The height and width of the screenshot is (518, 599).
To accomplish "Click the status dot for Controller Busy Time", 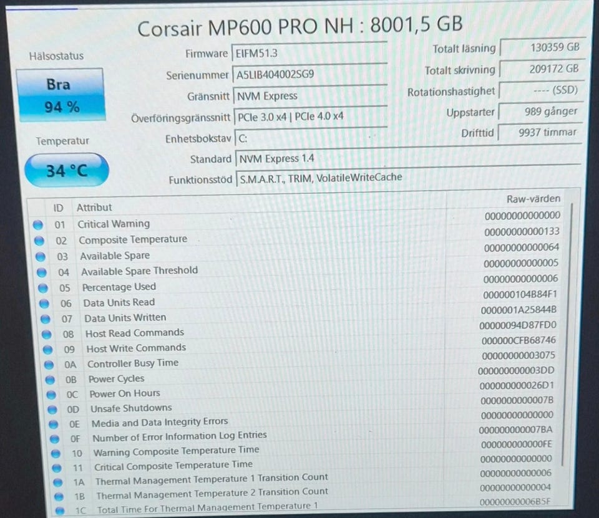I will click(49, 365).
